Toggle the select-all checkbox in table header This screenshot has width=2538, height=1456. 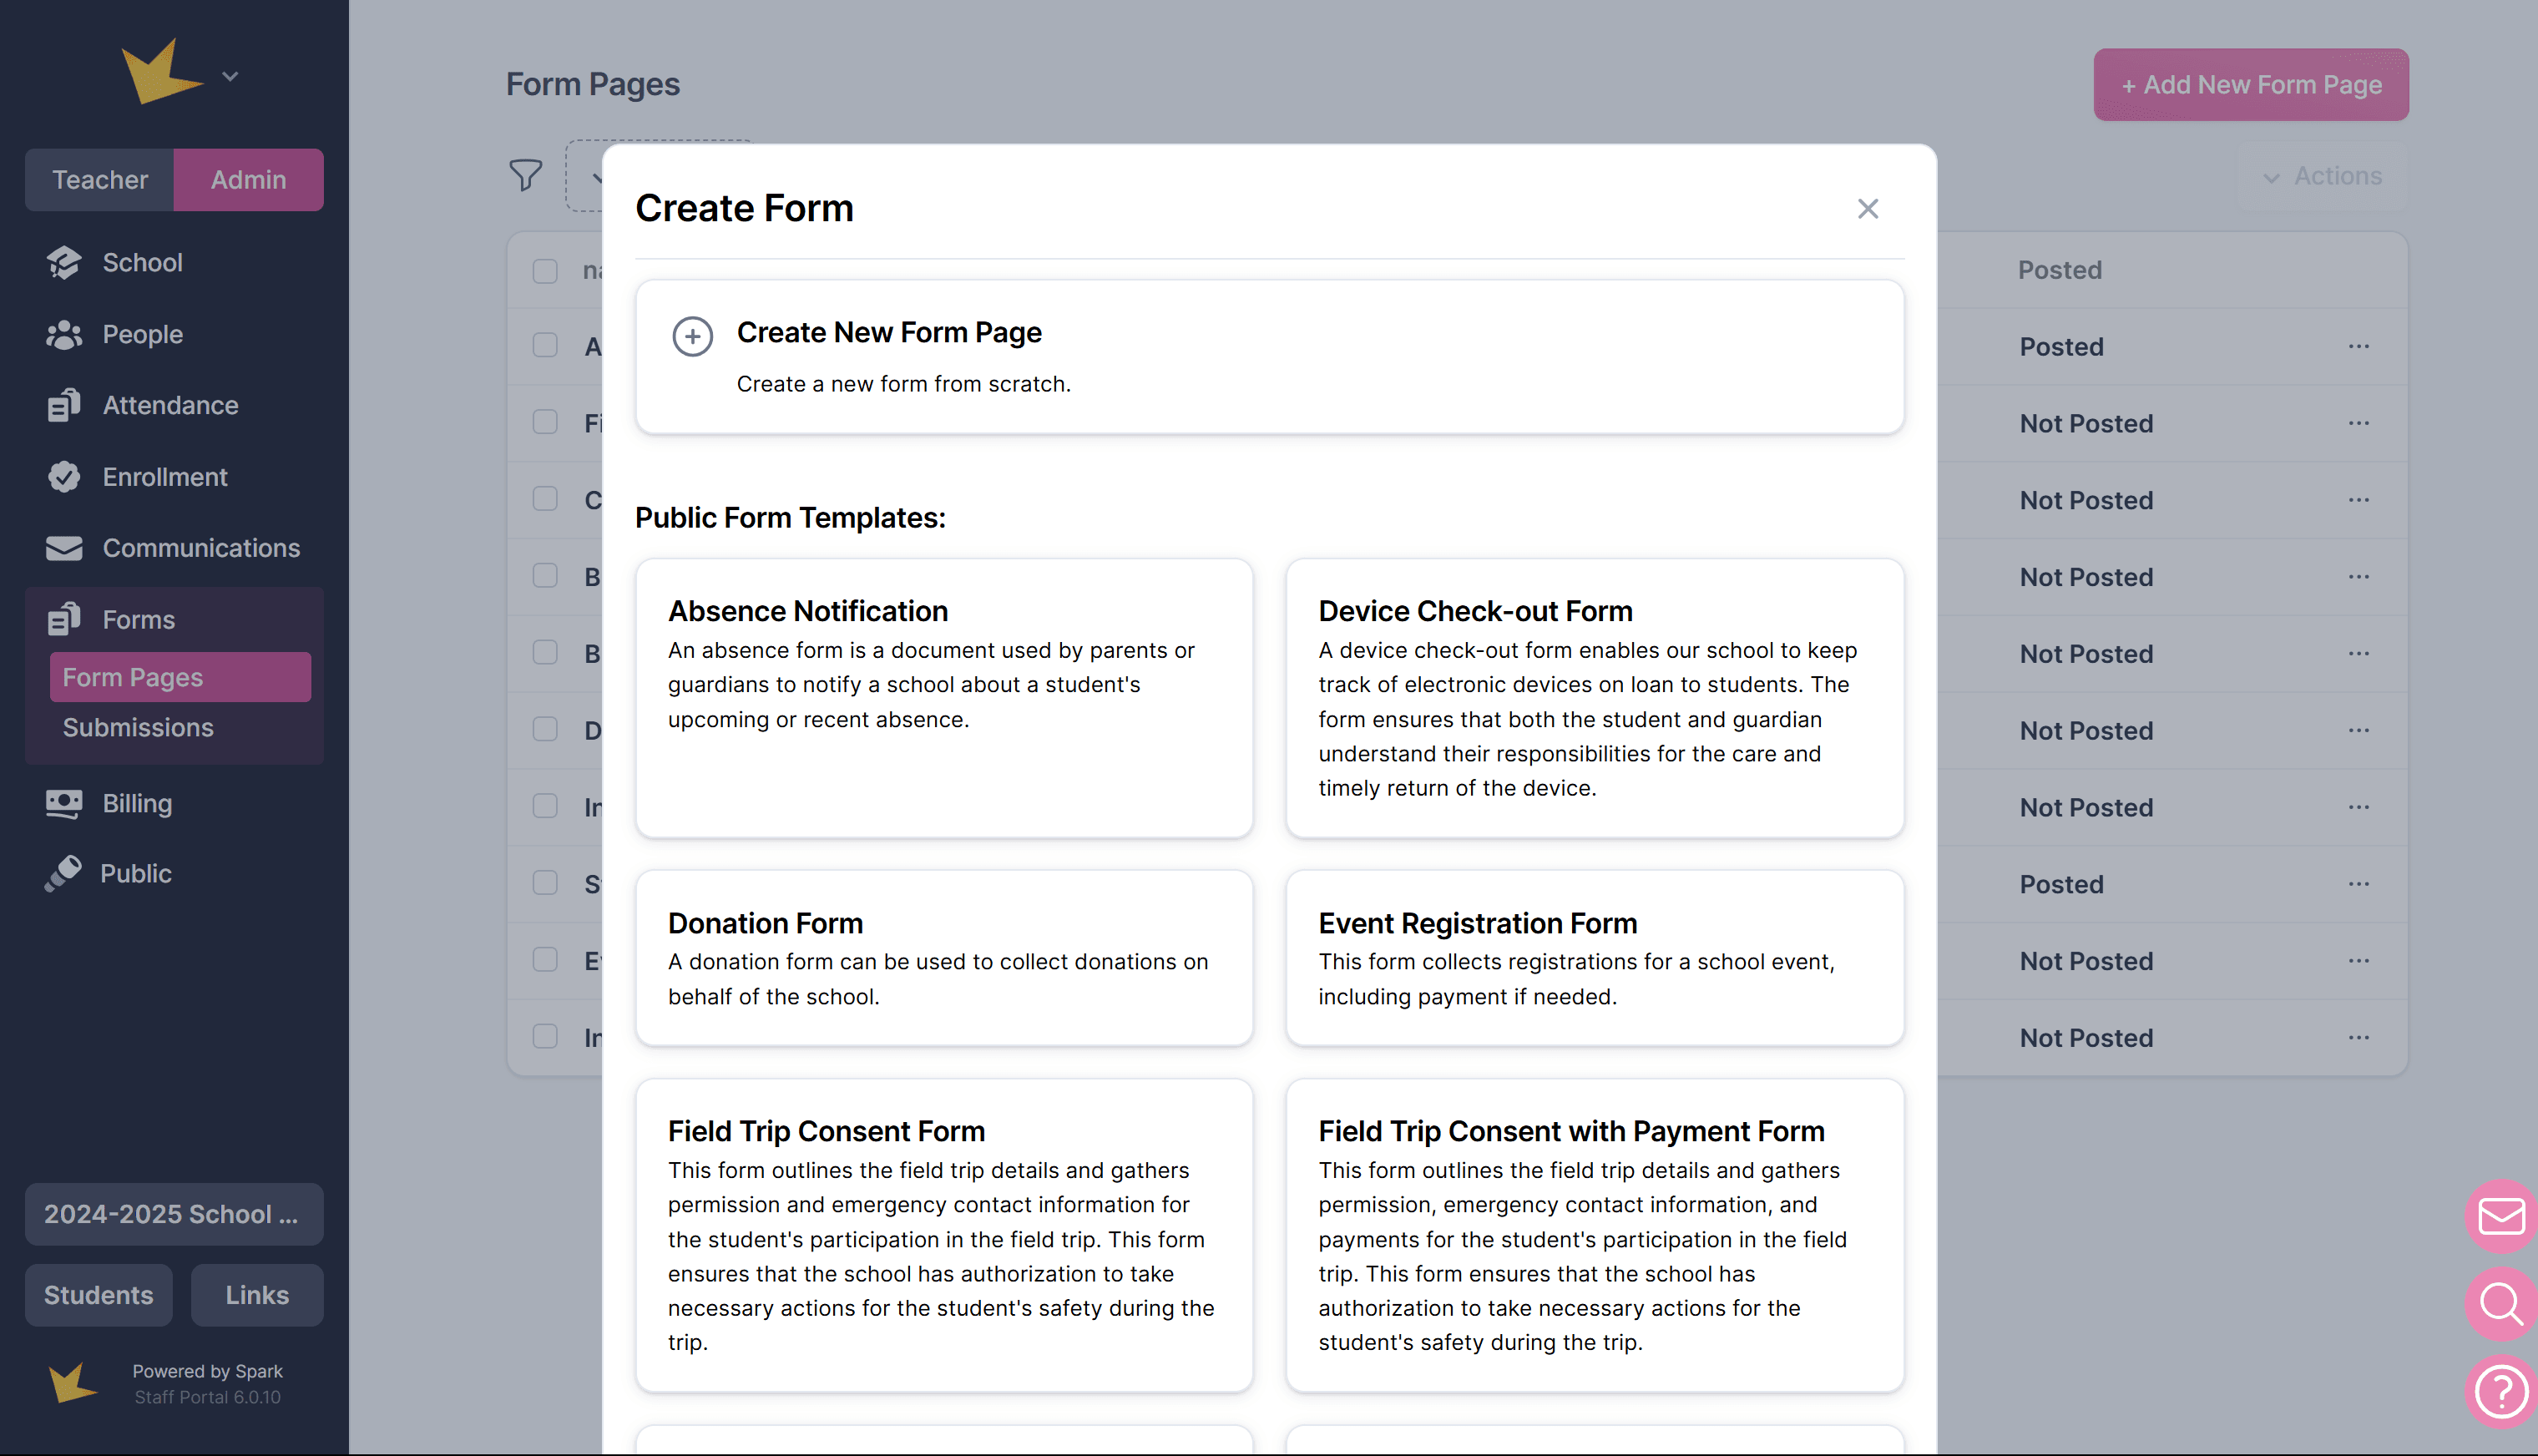(545, 270)
